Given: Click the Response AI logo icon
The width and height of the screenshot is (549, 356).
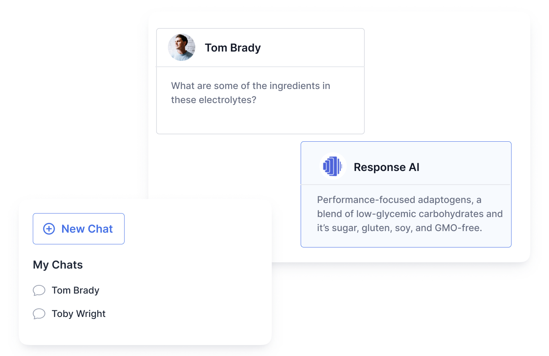Looking at the screenshot, I should click(333, 166).
